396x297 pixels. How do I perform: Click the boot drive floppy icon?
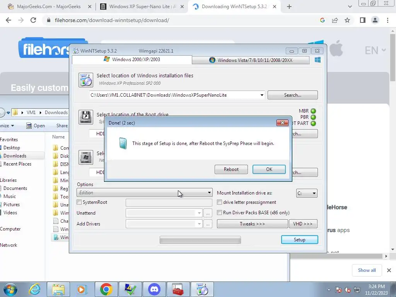(x=85, y=117)
